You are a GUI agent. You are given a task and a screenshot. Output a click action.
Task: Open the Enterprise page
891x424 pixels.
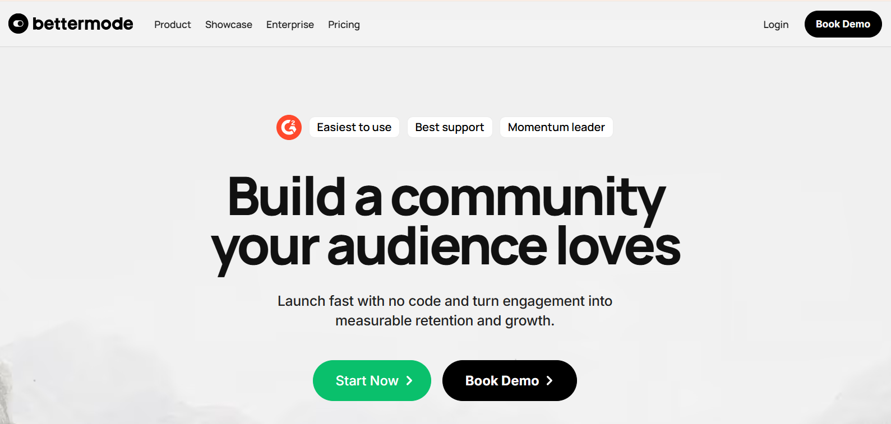pyautogui.click(x=290, y=25)
